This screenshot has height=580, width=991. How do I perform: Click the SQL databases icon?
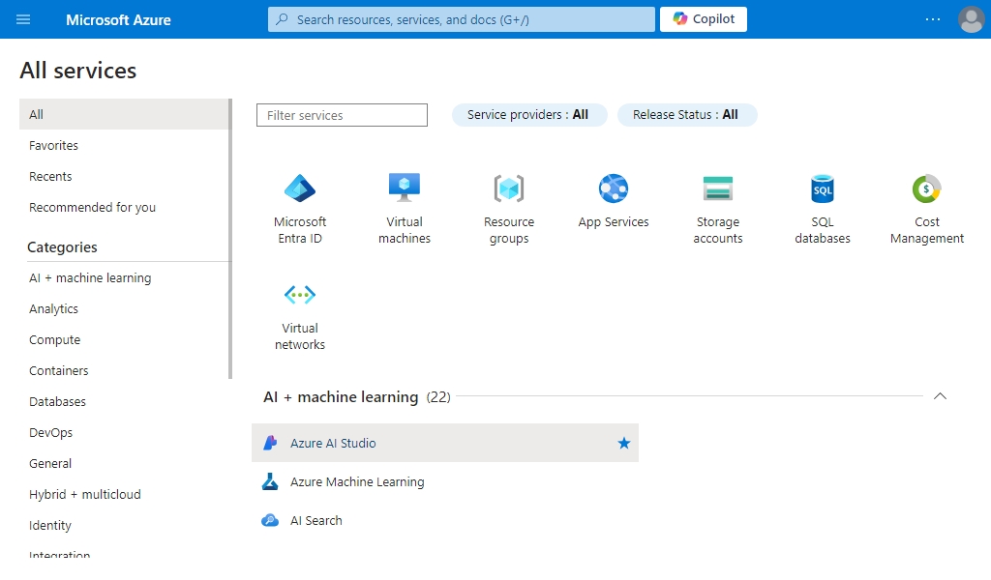(x=823, y=188)
